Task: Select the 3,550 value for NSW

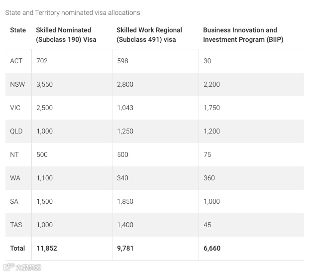Action: pos(44,84)
